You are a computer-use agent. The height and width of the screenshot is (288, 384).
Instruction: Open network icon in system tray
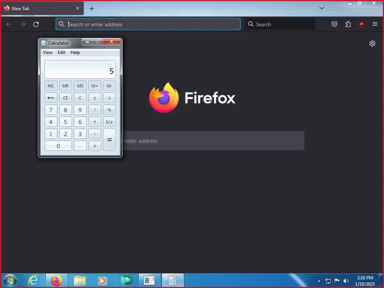(x=328, y=280)
